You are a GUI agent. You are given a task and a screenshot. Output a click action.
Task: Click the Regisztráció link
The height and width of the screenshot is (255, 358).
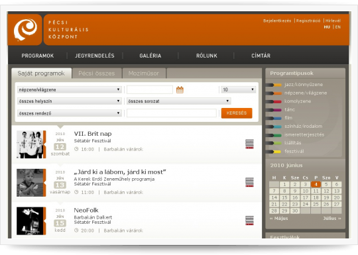click(x=308, y=21)
